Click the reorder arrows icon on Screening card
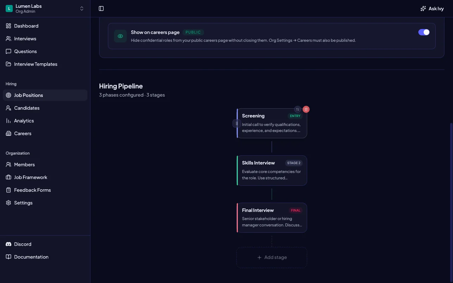Screen dimensions: 453x283 (298, 109)
